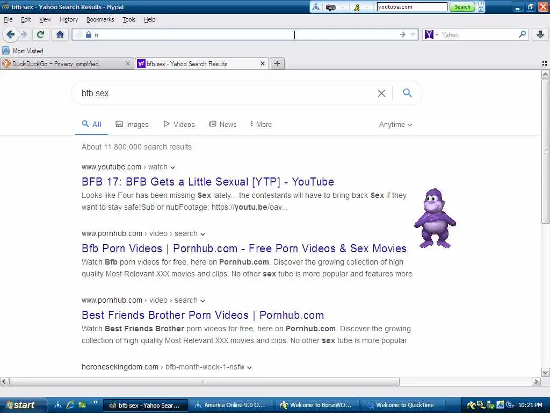The width and height of the screenshot is (550, 413).
Task: Expand the Quick Launch overflow chevron
Action: point(95,402)
